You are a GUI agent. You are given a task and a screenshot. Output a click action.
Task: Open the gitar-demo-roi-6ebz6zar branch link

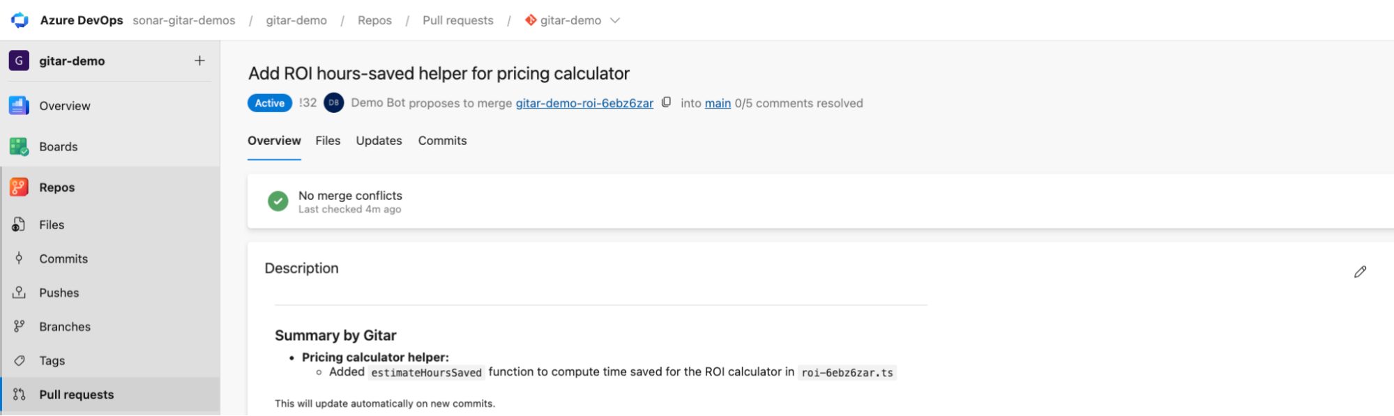[584, 103]
